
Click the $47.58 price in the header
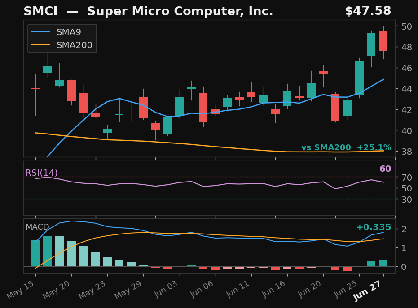tap(368, 11)
